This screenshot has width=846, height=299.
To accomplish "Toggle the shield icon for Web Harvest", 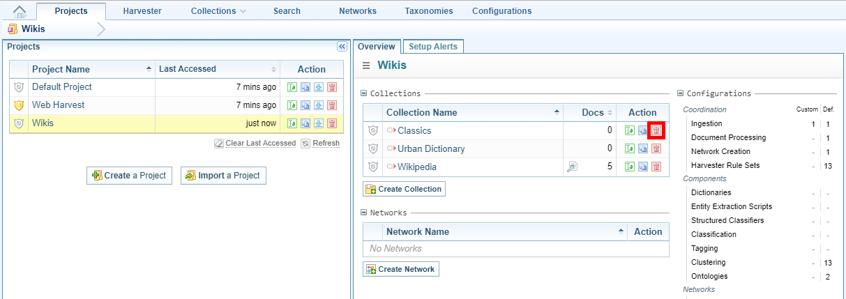I will pyautogui.click(x=19, y=105).
